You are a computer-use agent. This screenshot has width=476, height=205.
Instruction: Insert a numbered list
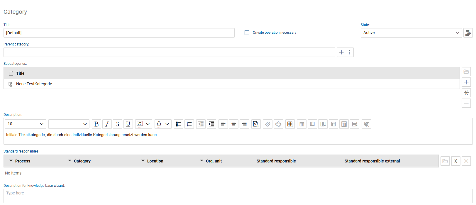(x=189, y=124)
